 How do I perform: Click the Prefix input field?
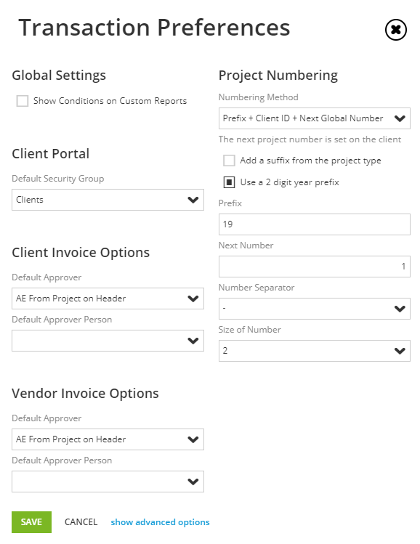[x=315, y=224]
